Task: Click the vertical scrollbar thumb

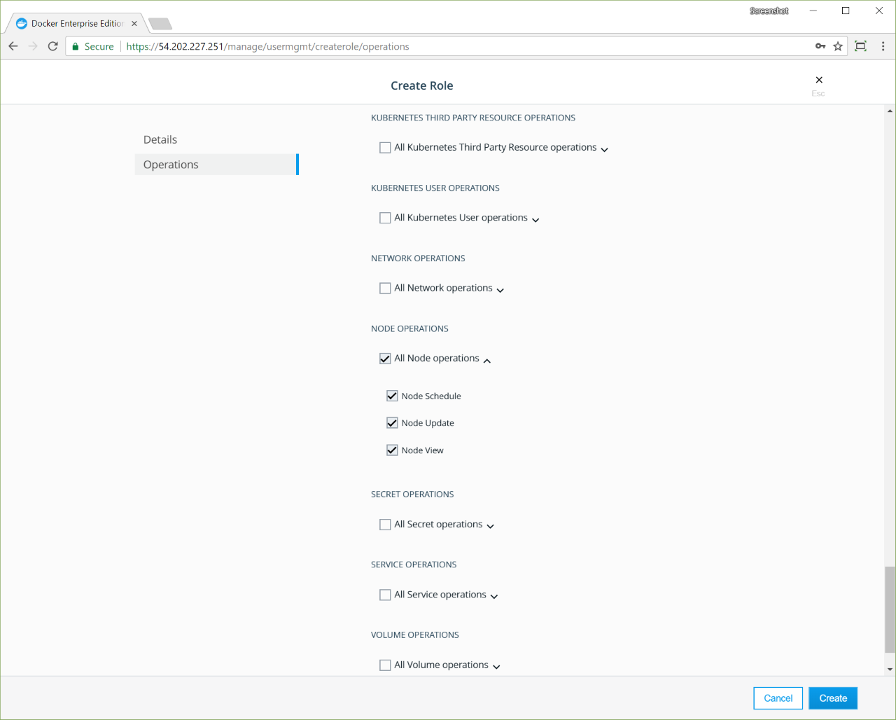Action: pos(890,608)
